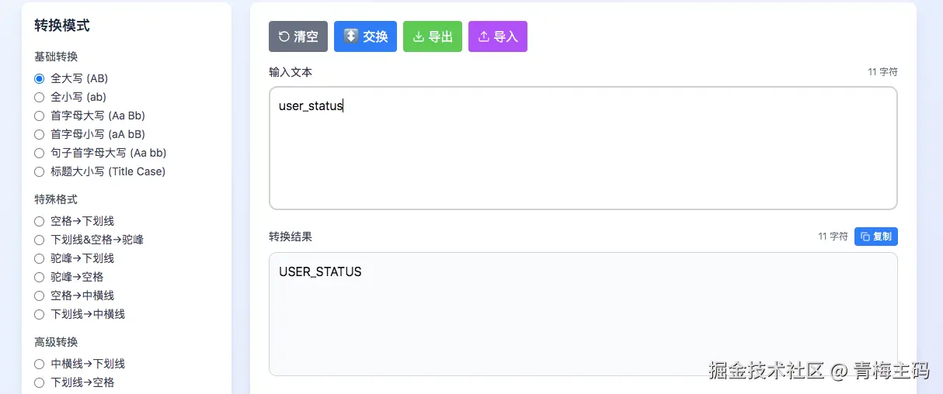Choose the 空格→下划线 format
The width and height of the screenshot is (943, 394).
[x=40, y=221]
